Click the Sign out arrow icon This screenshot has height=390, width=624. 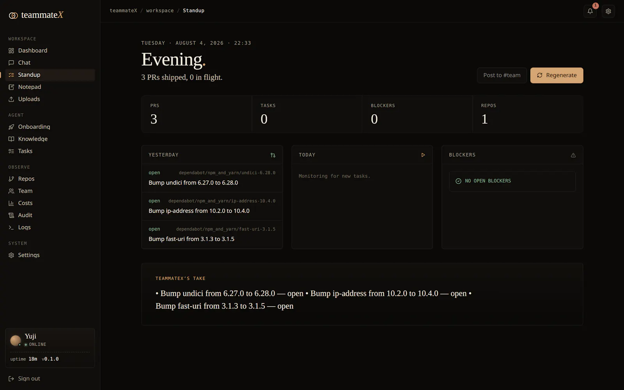(11, 379)
